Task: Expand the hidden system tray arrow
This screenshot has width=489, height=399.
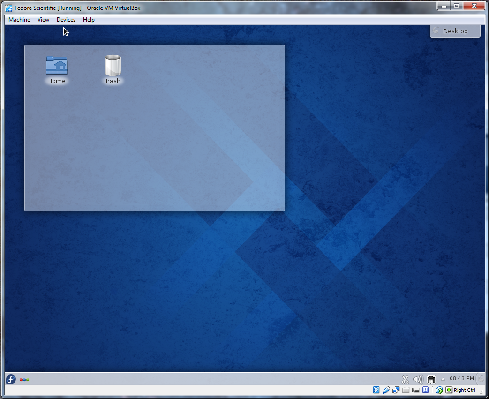Action: [x=443, y=379]
